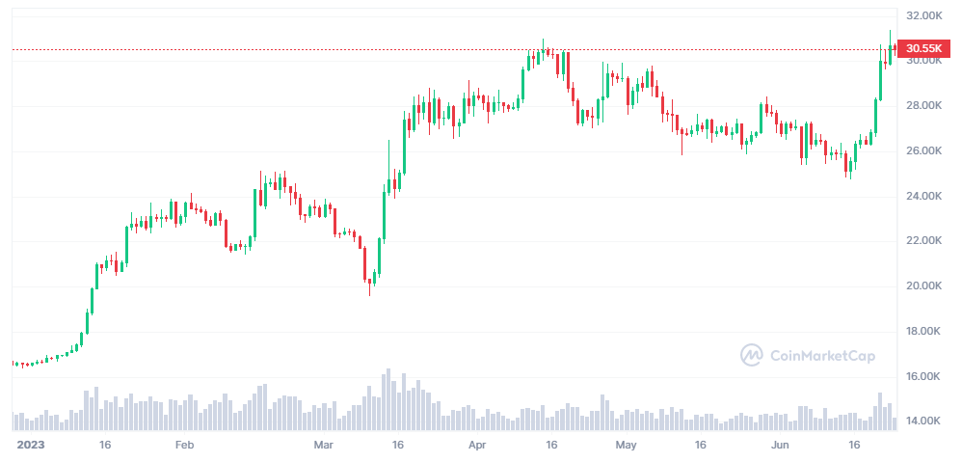
Task: Select the 28.00K price axis label
Action: point(923,105)
